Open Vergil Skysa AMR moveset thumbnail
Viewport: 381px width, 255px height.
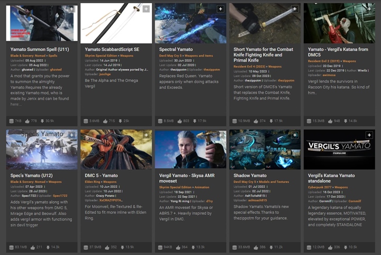pyautogui.click(x=190, y=149)
